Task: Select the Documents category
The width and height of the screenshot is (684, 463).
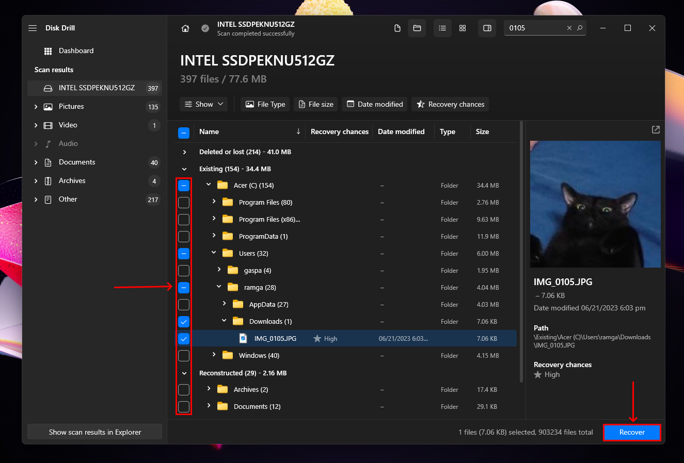Action: point(94,162)
